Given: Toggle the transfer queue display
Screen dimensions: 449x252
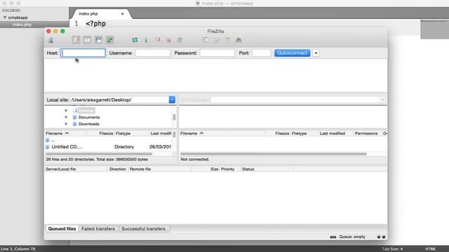Looking at the screenshot, I should [x=109, y=40].
